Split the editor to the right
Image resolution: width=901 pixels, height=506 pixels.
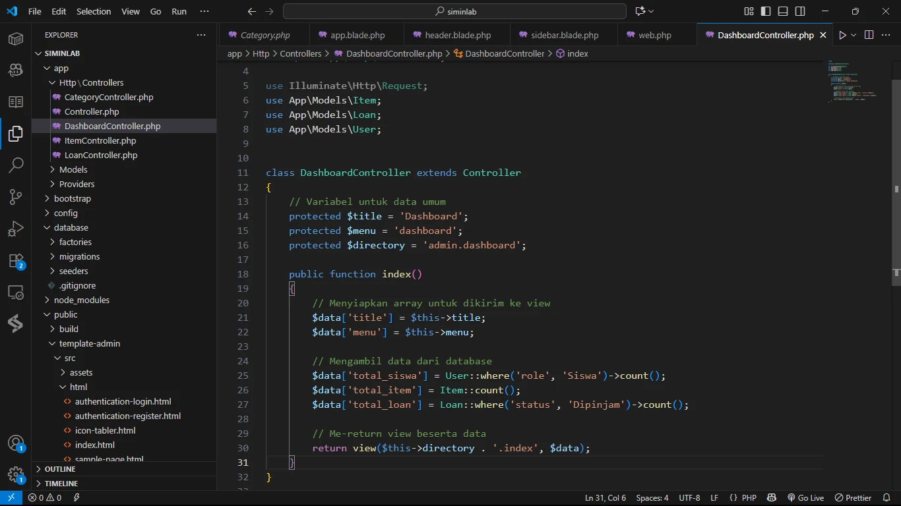(869, 35)
